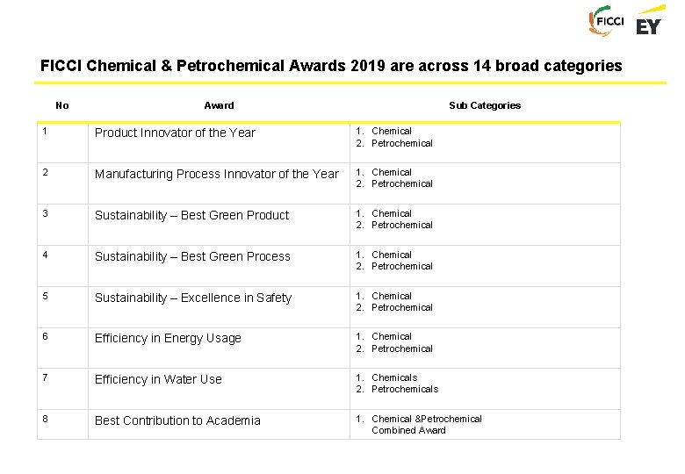
Task: Click 'Chemical' in Best Green Product row
Action: click(x=392, y=213)
